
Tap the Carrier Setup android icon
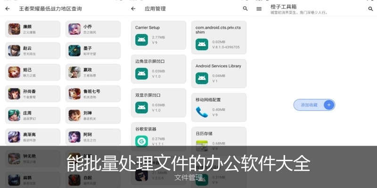pos(142,40)
